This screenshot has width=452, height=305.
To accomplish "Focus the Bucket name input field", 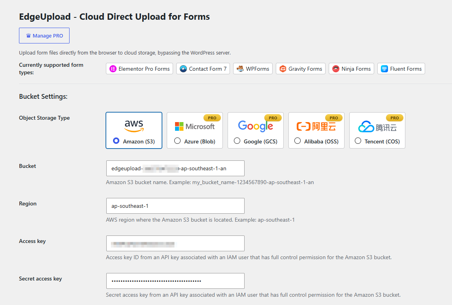I will 175,168.
